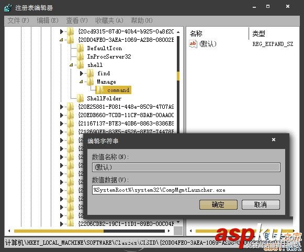
Task: Select the command key
Action: pyautogui.click(x=118, y=90)
